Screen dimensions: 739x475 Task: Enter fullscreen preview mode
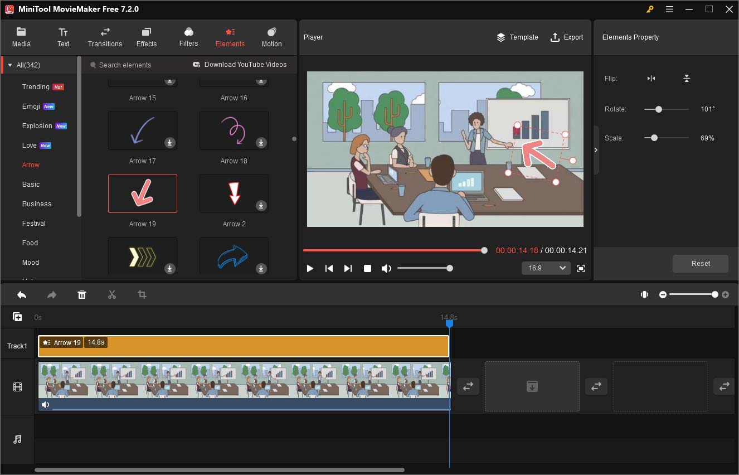581,268
